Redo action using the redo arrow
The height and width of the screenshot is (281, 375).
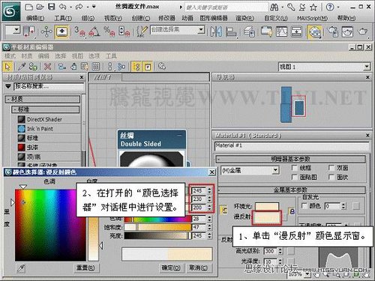point(79,7)
